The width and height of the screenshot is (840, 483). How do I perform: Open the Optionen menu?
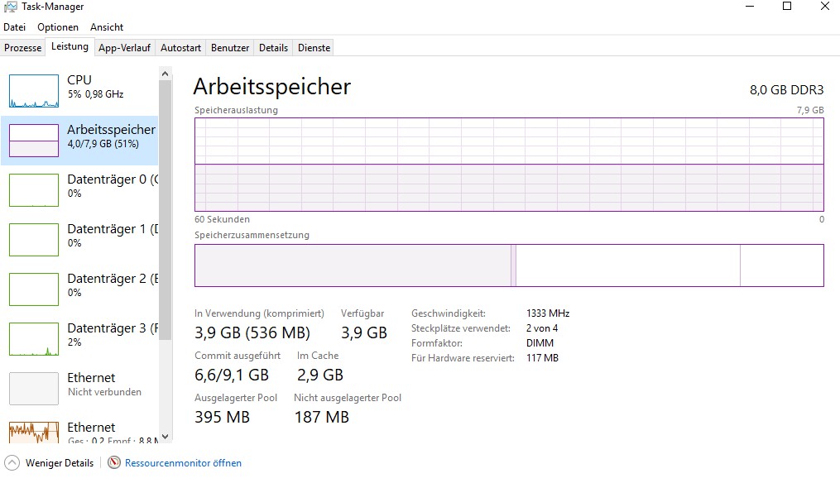tap(58, 27)
